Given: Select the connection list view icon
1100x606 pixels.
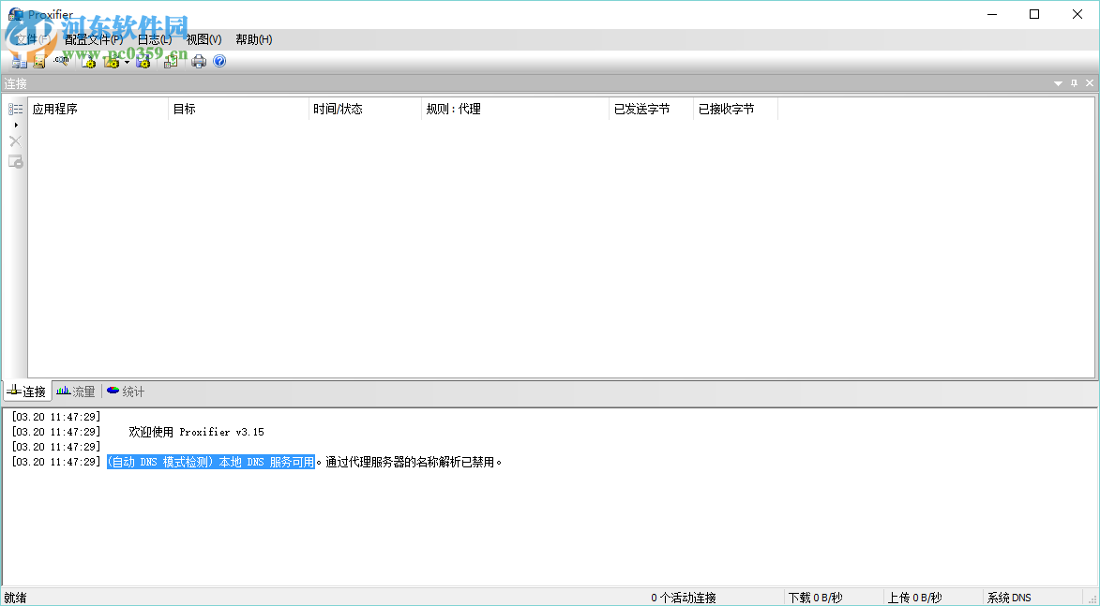Looking at the screenshot, I should (14, 109).
